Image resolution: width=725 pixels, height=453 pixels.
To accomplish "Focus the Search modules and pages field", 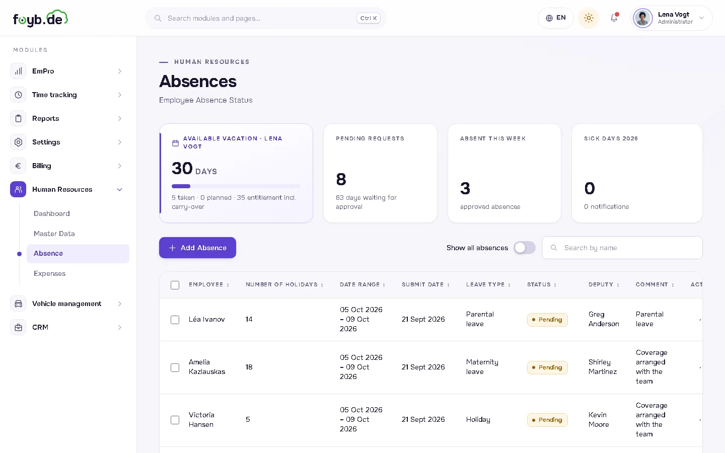I will (x=265, y=18).
